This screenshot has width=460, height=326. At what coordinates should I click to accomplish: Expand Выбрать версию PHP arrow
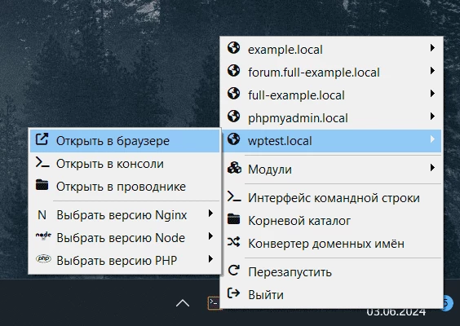click(x=210, y=259)
